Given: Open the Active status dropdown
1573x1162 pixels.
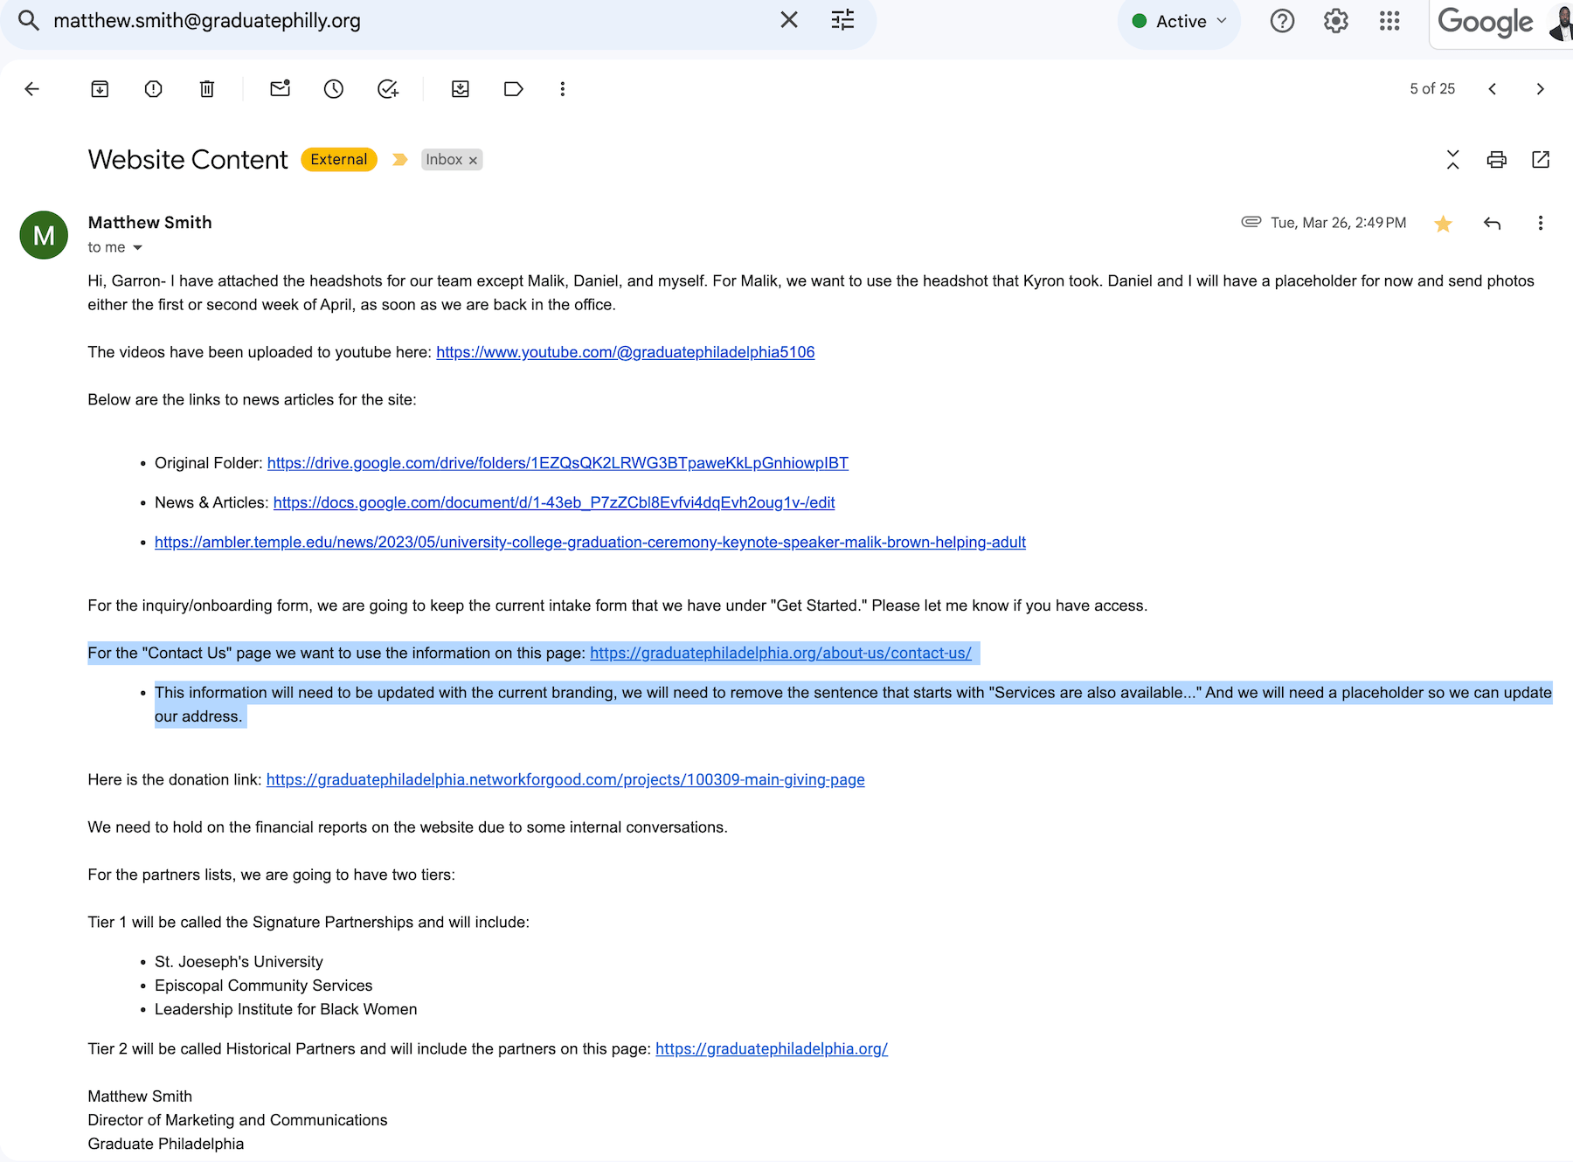Looking at the screenshot, I should point(1179,21).
